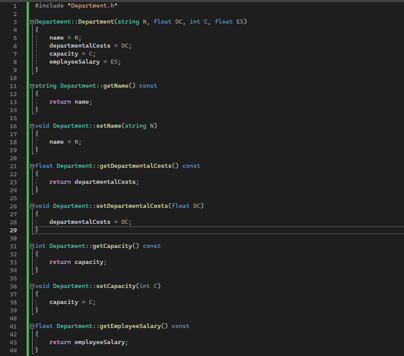
Task: Click the 'float ES' constructor parameter
Action: [x=229, y=22]
